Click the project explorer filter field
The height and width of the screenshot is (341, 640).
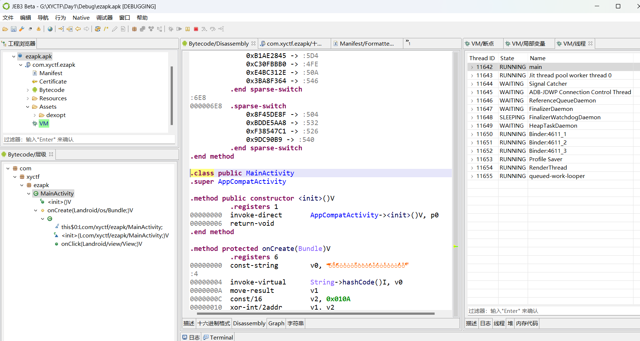tap(89, 140)
